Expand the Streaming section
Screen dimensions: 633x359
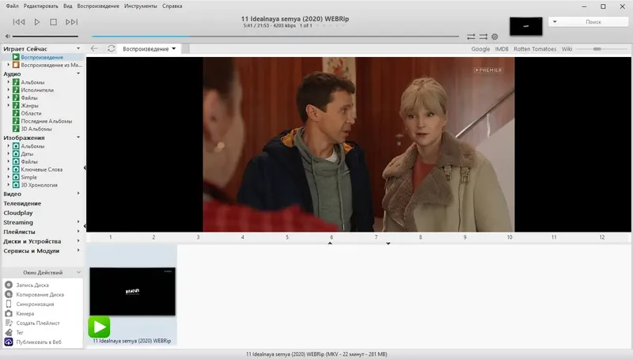pos(78,222)
